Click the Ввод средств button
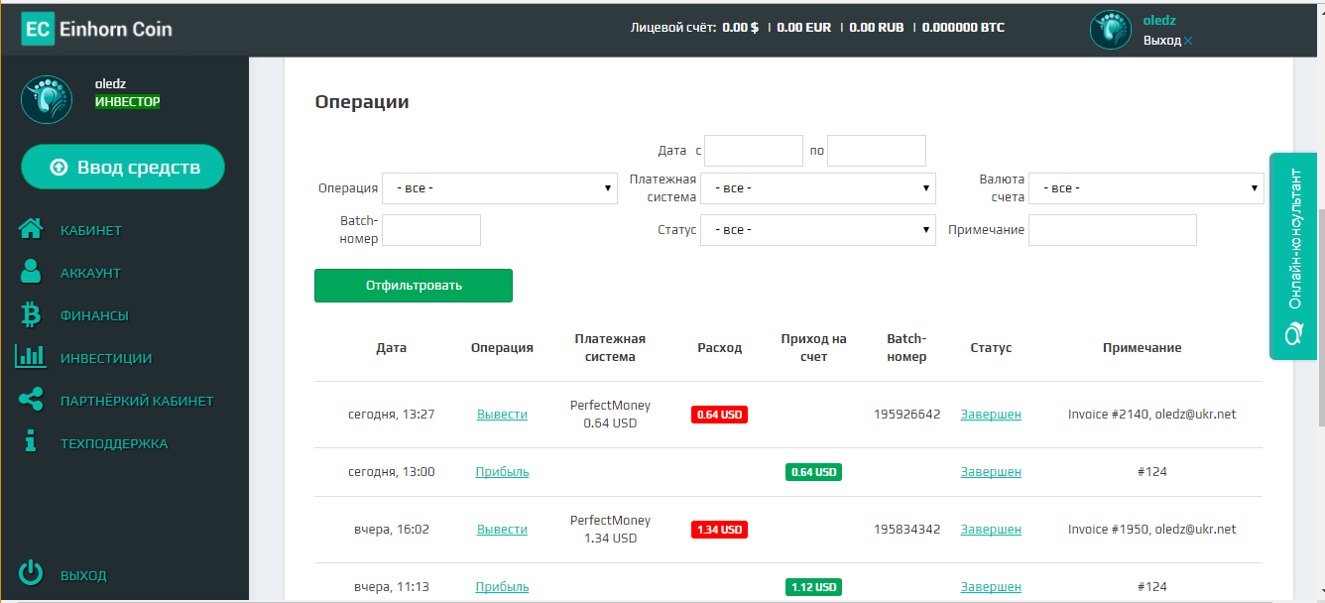 point(123,167)
